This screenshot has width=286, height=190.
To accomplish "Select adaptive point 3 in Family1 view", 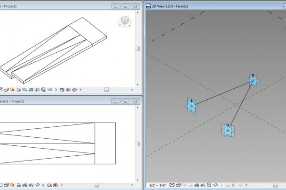I will [x=227, y=130].
